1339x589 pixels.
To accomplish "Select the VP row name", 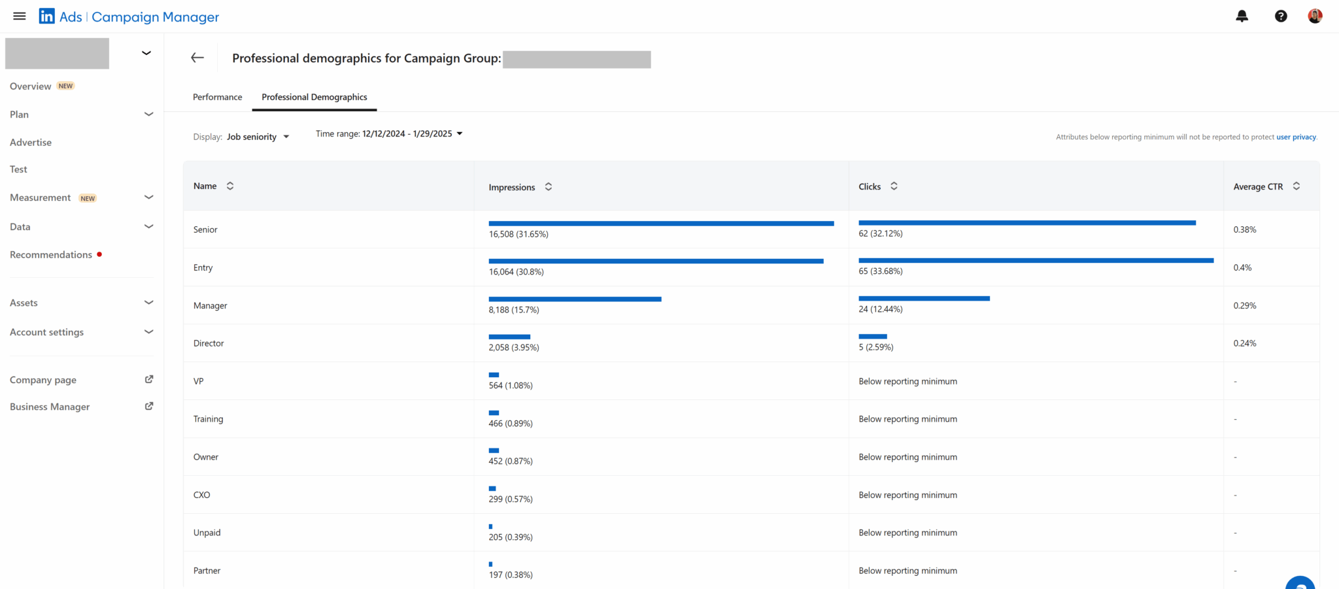I will click(x=198, y=381).
